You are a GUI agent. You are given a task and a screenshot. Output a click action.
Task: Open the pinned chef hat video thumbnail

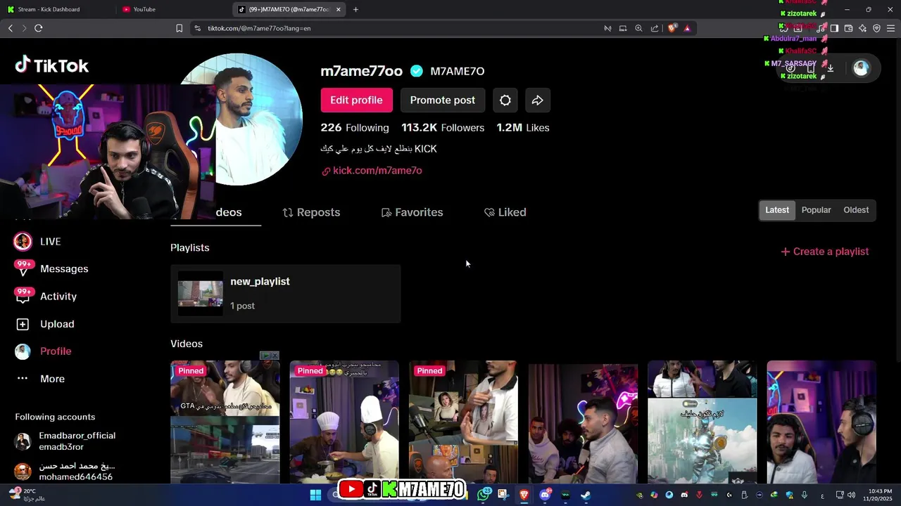point(344,422)
